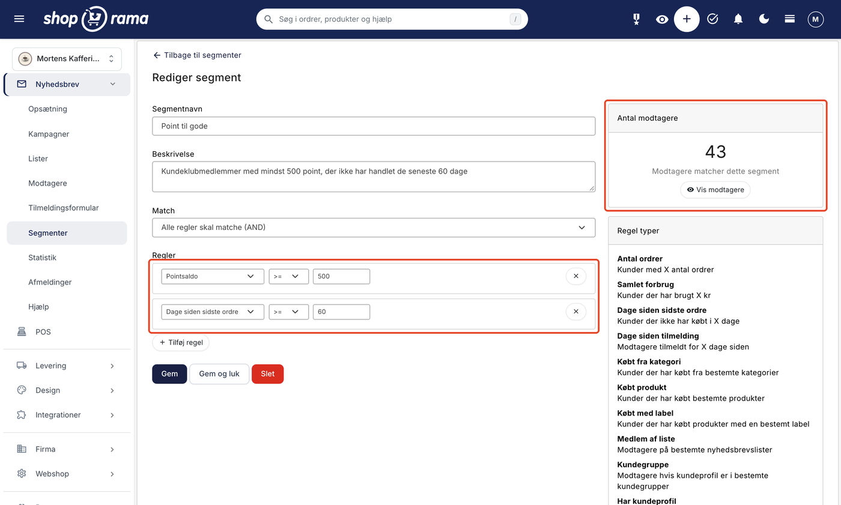Open the checkmark tasks icon
Viewport: 841px width, 505px height.
click(712, 19)
